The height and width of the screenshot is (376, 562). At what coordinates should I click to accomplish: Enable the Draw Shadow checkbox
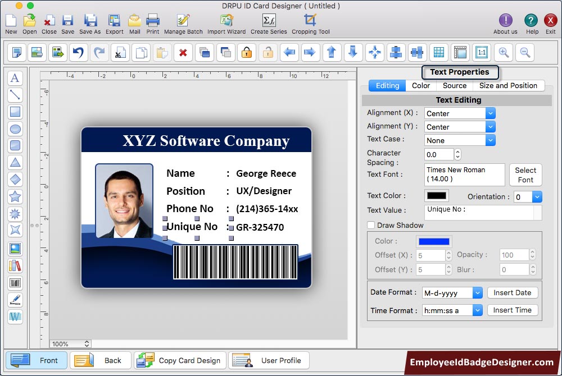pyautogui.click(x=371, y=225)
